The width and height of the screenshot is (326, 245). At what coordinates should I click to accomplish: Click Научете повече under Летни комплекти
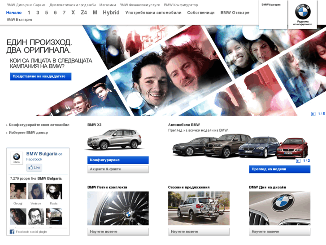118,232
